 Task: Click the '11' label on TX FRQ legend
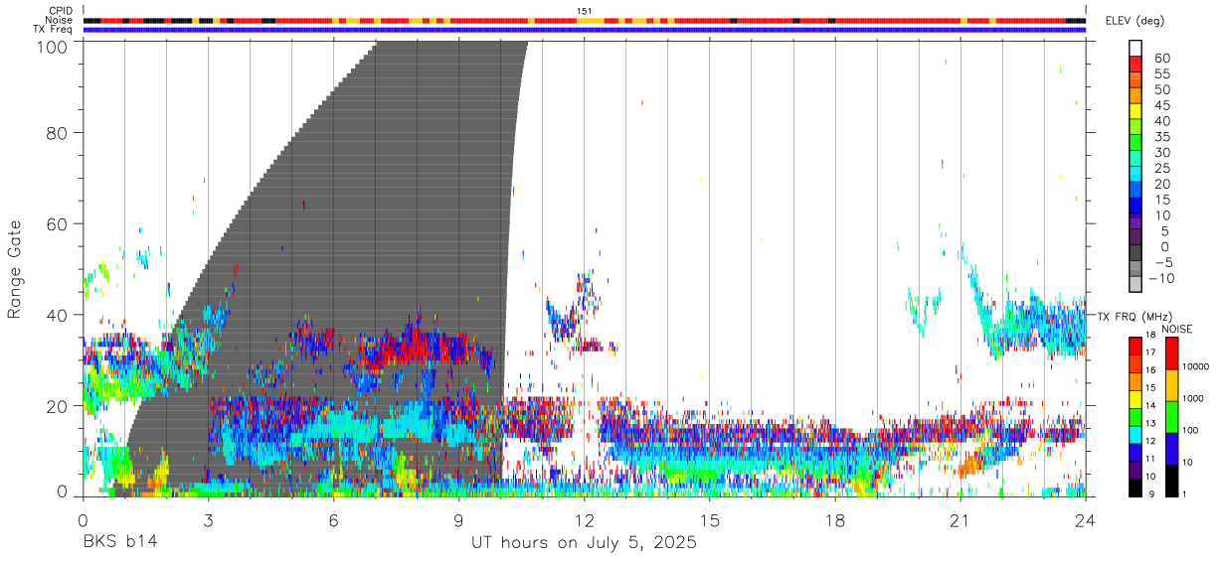(1150, 459)
